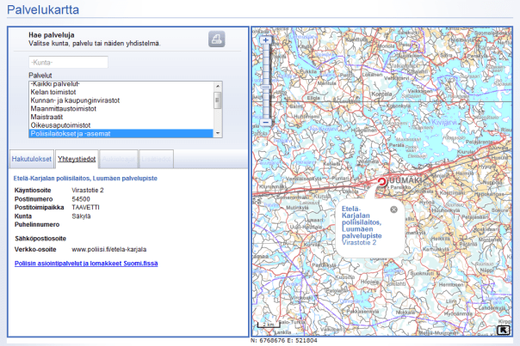The image size is (520, 346).
Task: Switch to the Hakutulokset tab
Action: pyautogui.click(x=31, y=159)
